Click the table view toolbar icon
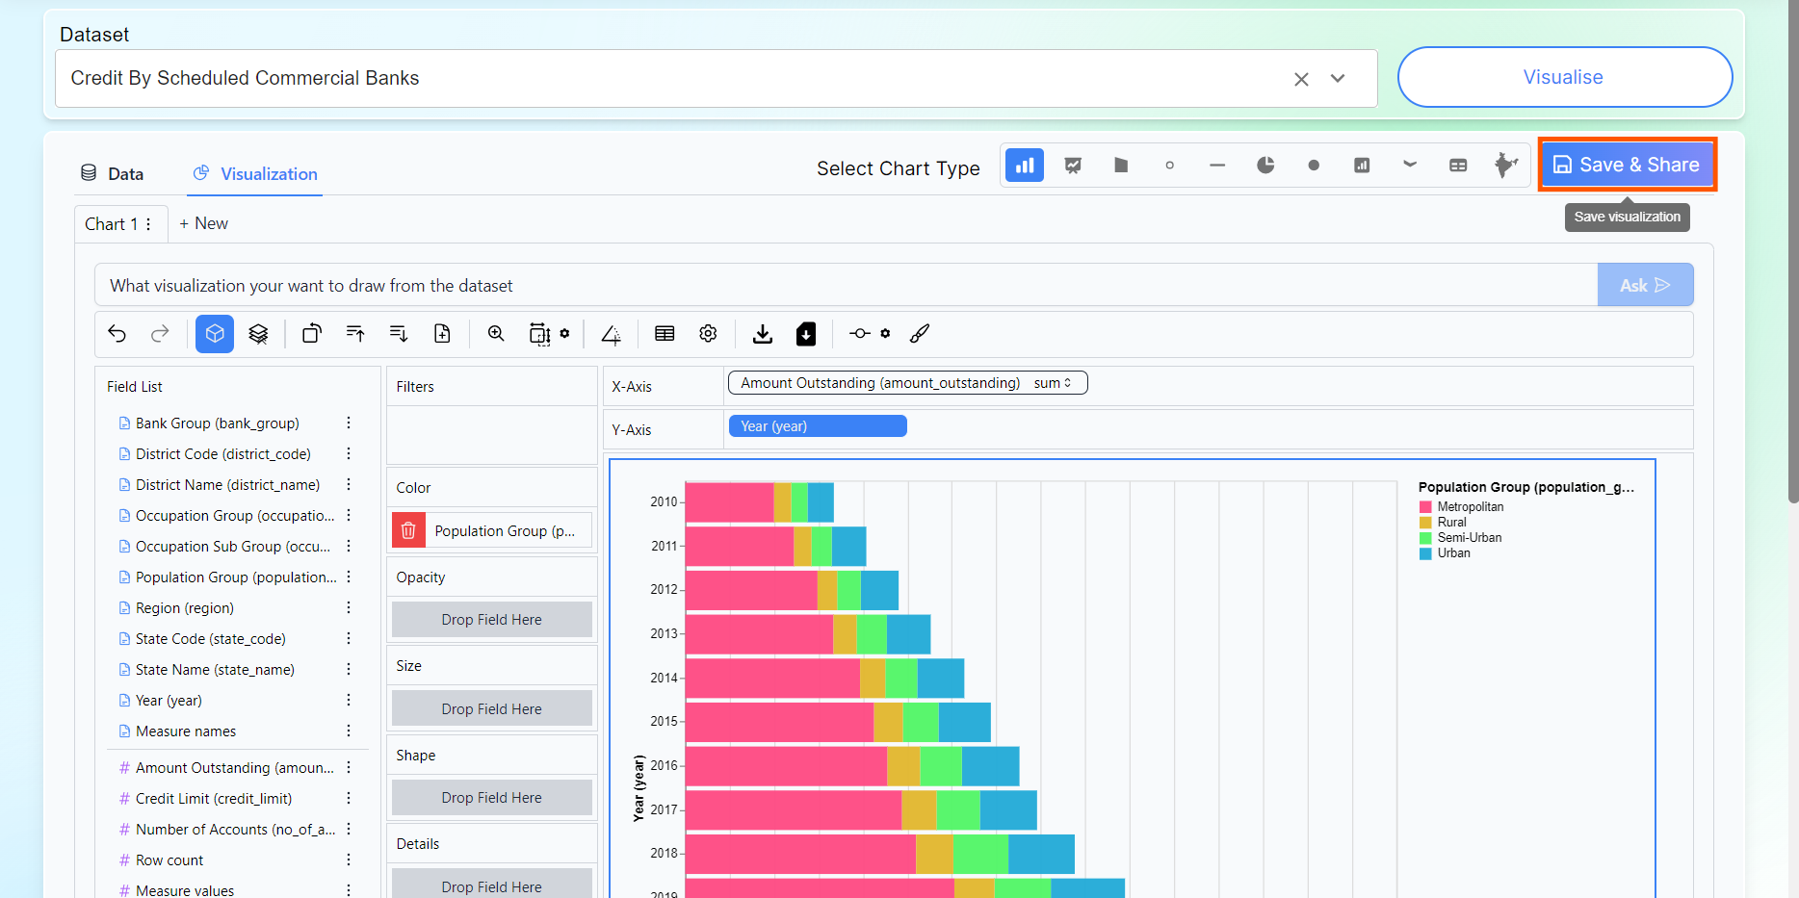 click(665, 334)
